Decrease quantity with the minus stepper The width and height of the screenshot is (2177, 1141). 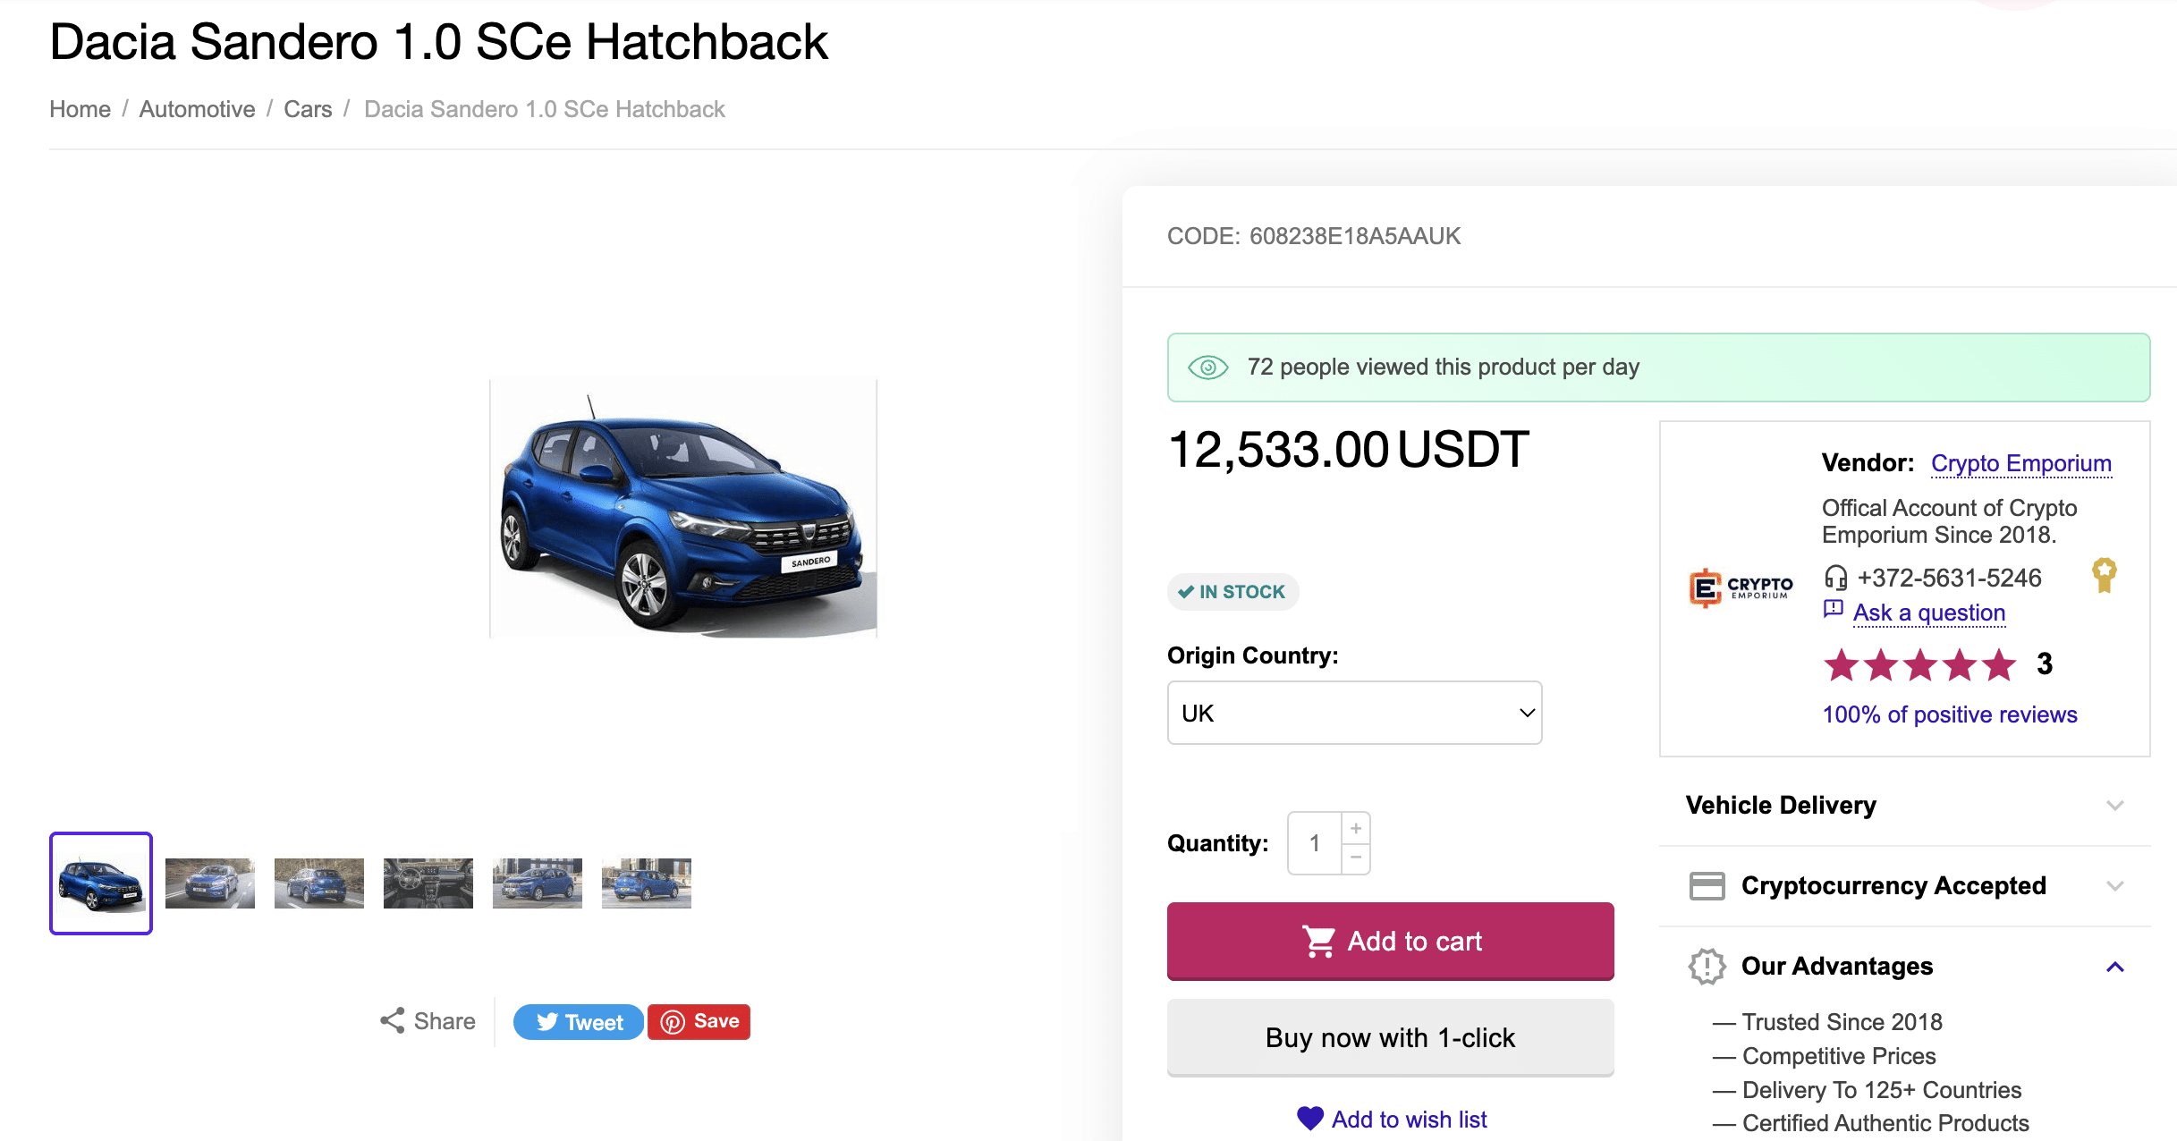pos(1356,858)
